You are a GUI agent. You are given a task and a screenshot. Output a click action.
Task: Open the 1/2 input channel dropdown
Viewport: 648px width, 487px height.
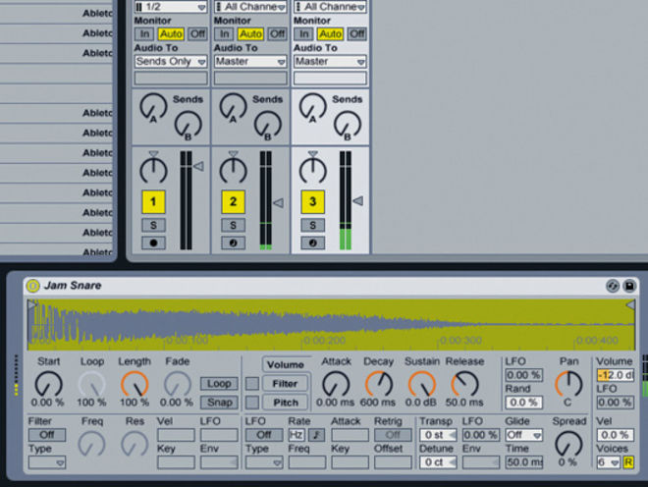[x=171, y=7]
